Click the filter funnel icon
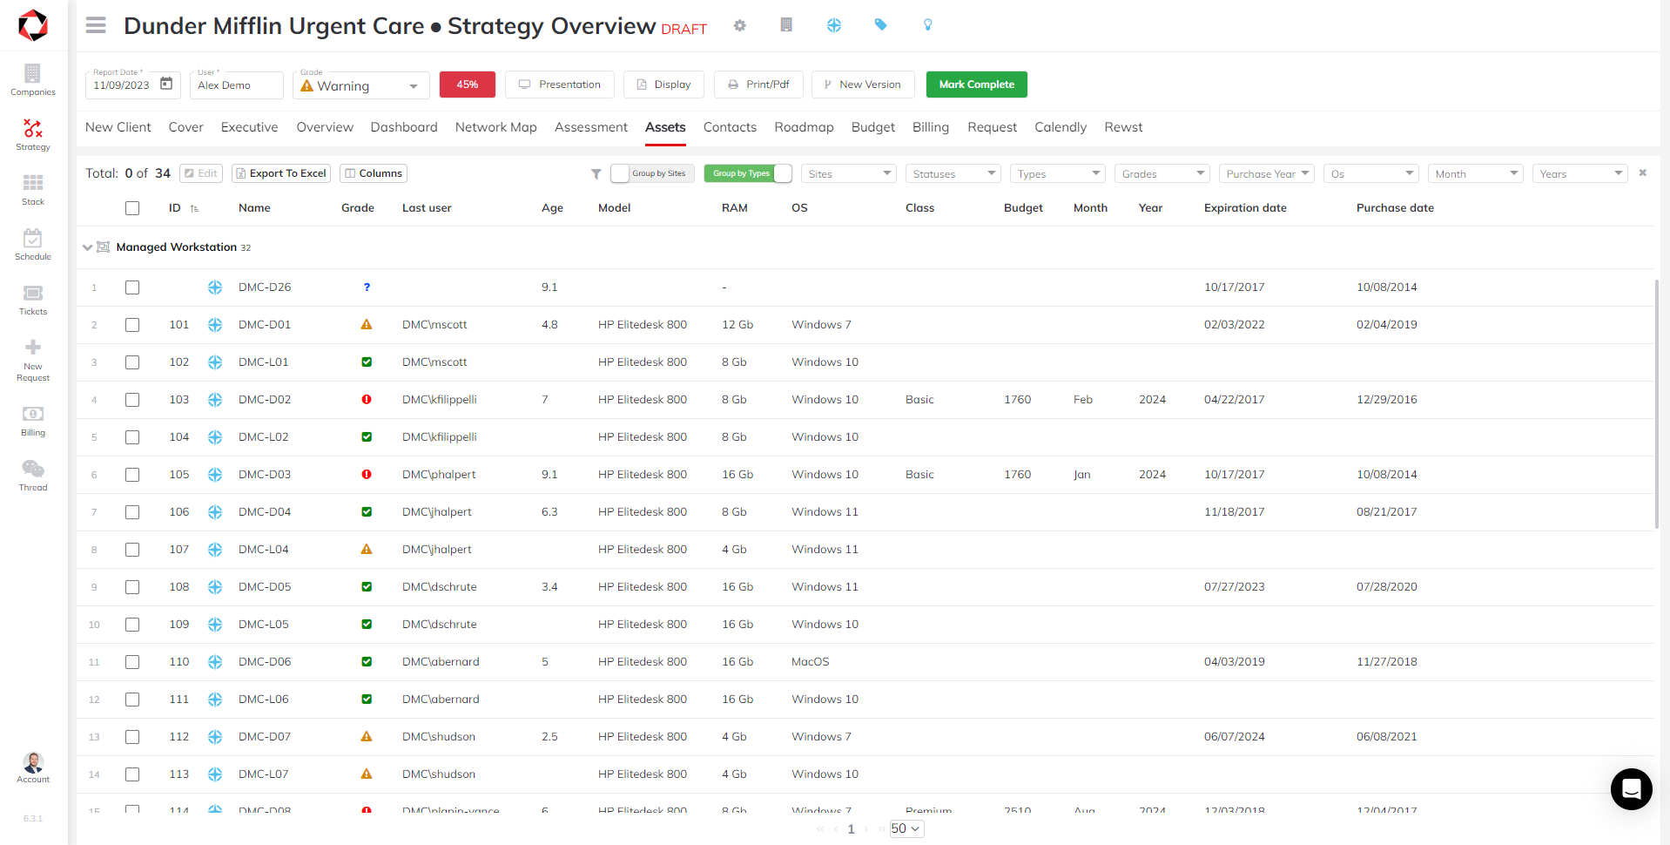1670x845 pixels. click(596, 173)
